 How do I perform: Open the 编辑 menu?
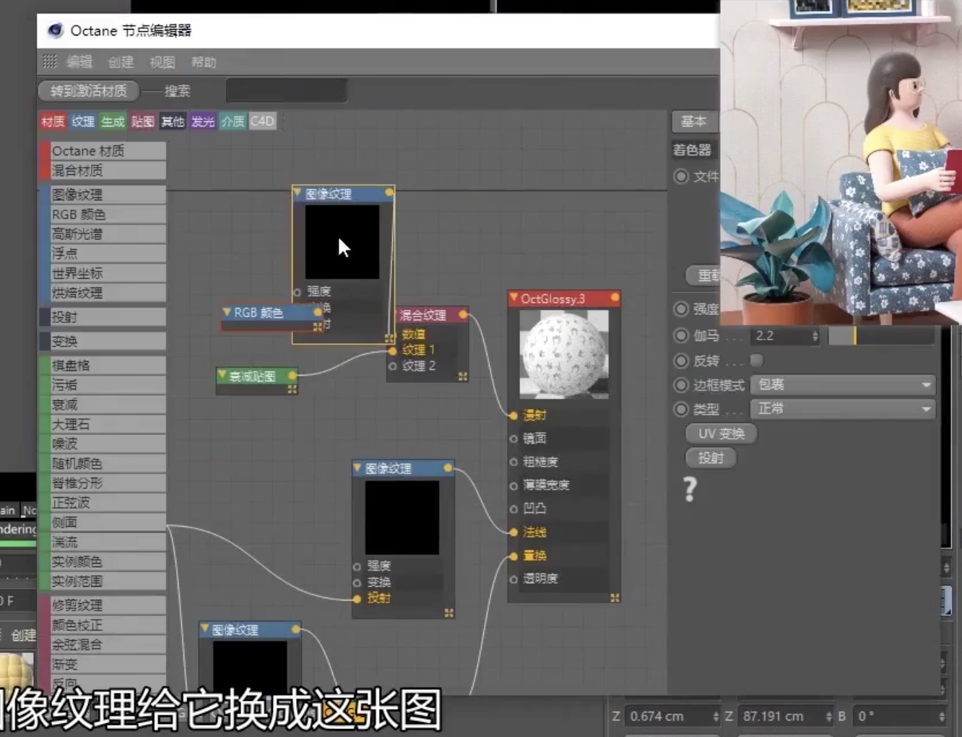tap(79, 62)
